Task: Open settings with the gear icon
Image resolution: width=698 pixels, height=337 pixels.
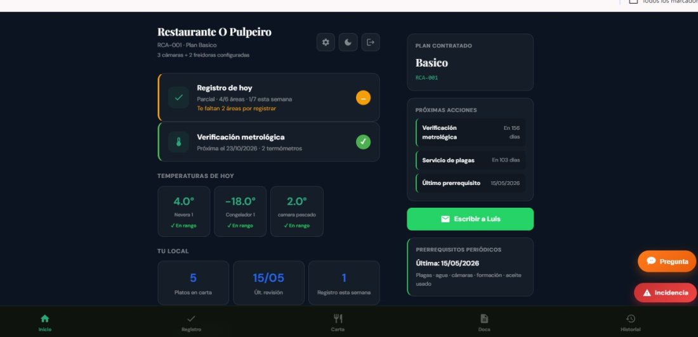Action: [326, 42]
